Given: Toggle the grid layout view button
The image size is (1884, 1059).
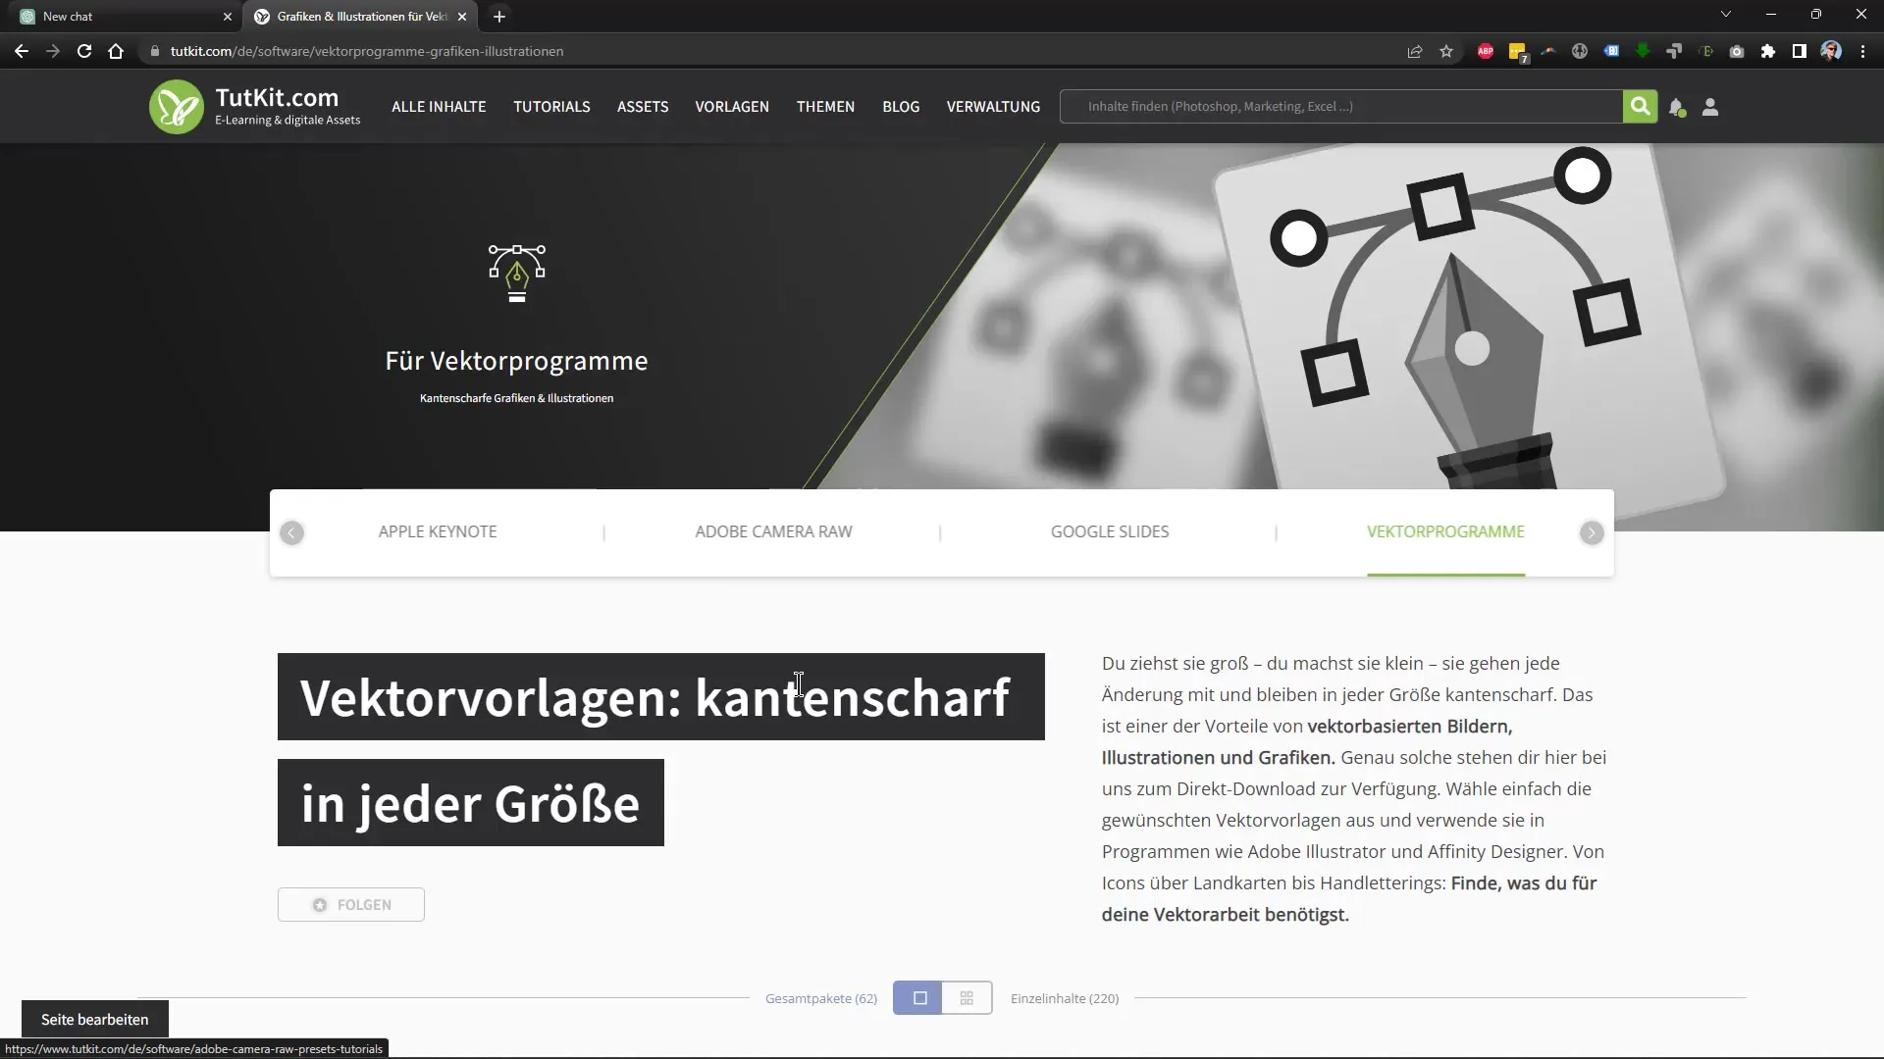Looking at the screenshot, I should point(968,998).
